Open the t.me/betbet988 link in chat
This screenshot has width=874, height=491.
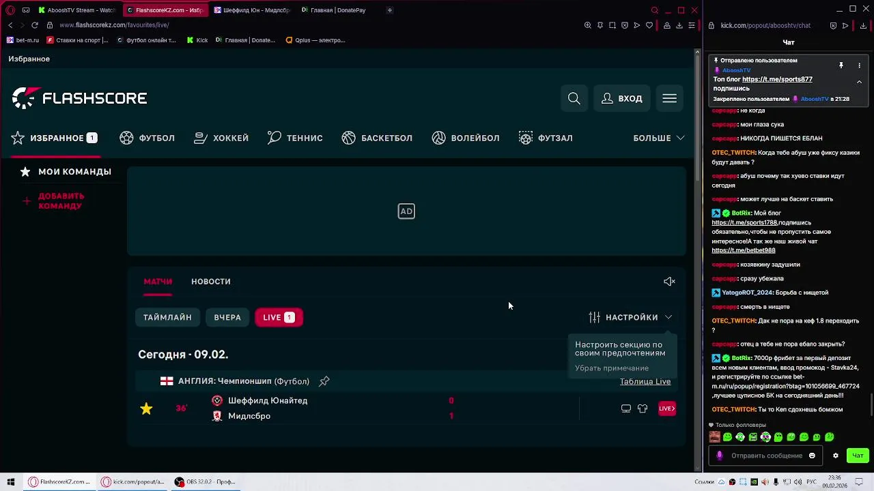click(x=744, y=250)
